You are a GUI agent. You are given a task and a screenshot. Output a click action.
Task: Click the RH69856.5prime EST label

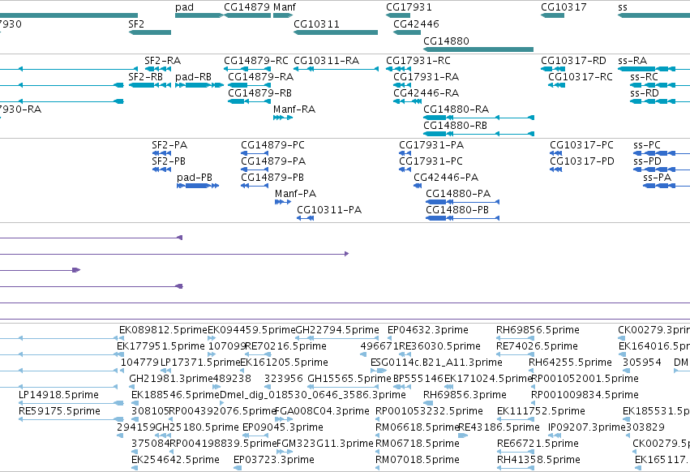click(x=538, y=330)
